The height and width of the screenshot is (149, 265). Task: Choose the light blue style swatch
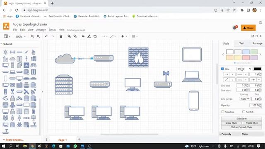pos(246,52)
